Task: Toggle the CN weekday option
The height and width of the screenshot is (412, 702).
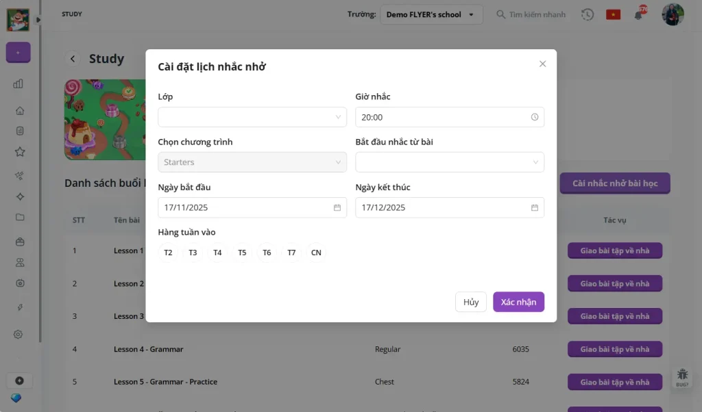Action: (316, 253)
